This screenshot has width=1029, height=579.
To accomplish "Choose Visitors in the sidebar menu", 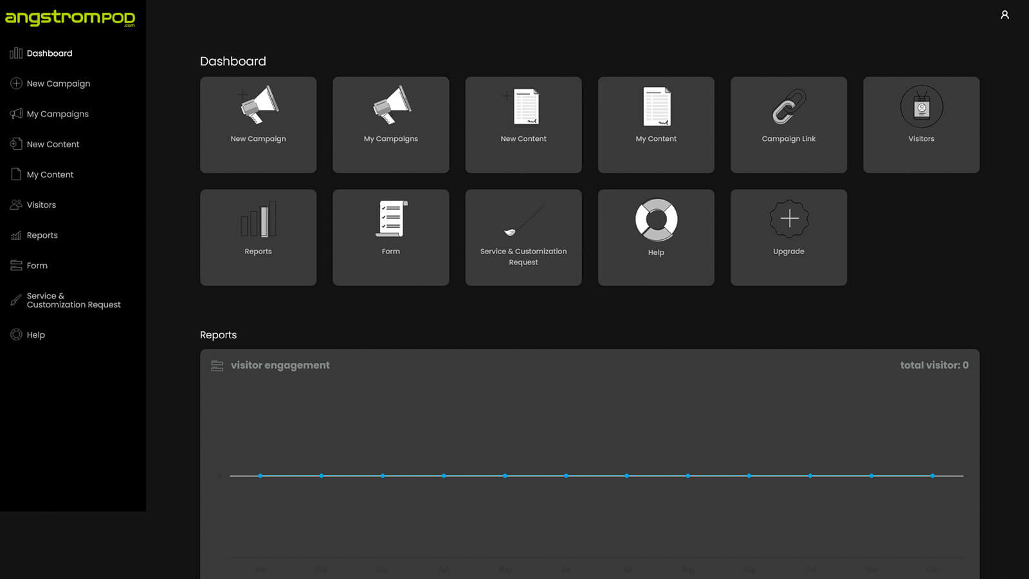I will coord(41,205).
